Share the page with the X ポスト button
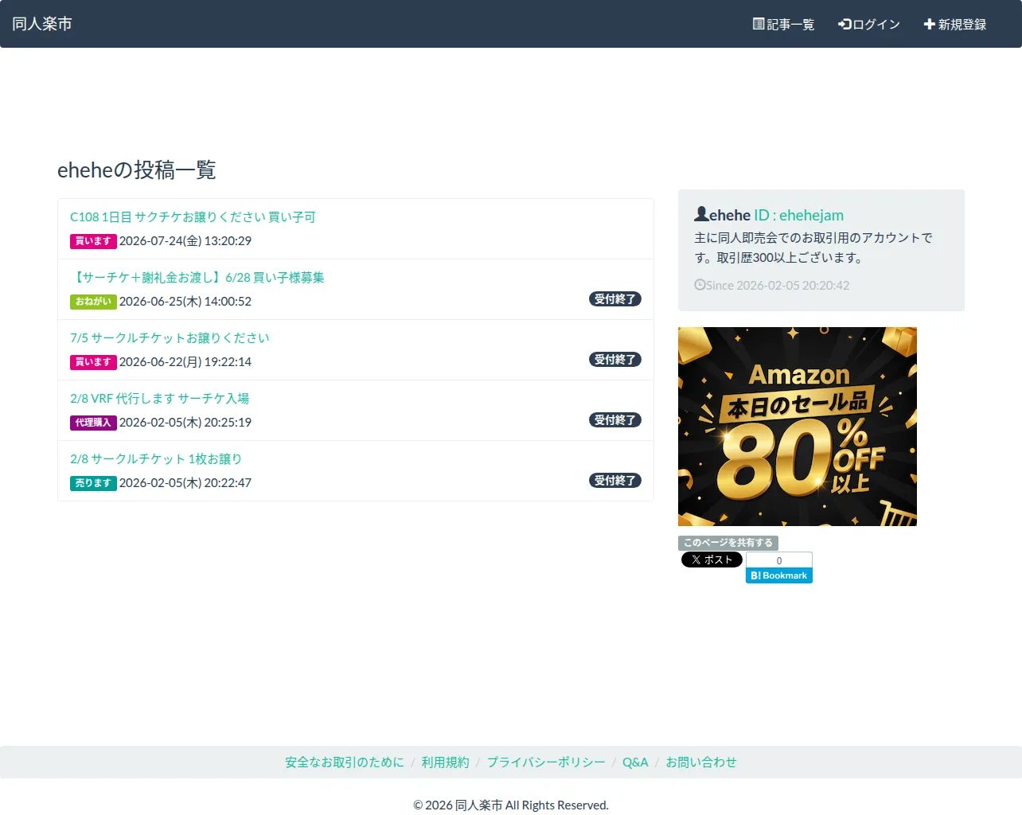The height and width of the screenshot is (815, 1022). click(x=712, y=560)
